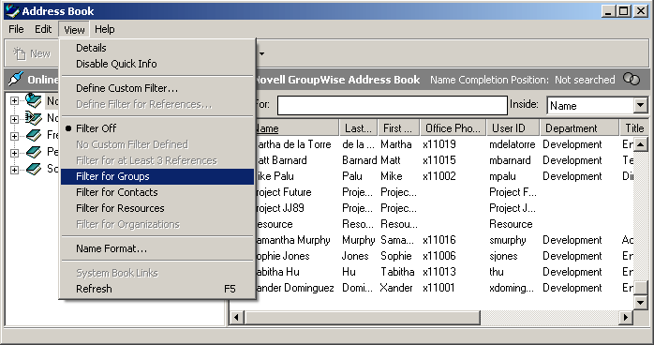Click user ID 'smurphy' cell
Viewport: 654px width, 345px height.
pyautogui.click(x=508, y=240)
